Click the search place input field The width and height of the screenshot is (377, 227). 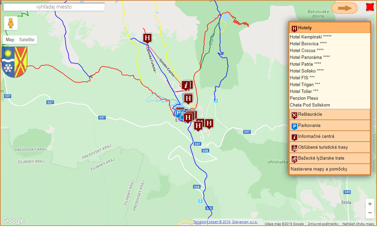[x=54, y=7]
